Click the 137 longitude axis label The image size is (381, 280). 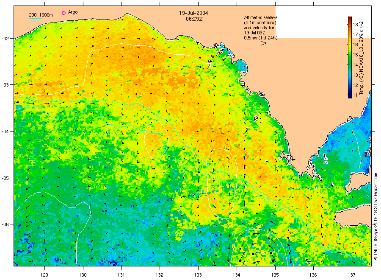[x=352, y=275]
